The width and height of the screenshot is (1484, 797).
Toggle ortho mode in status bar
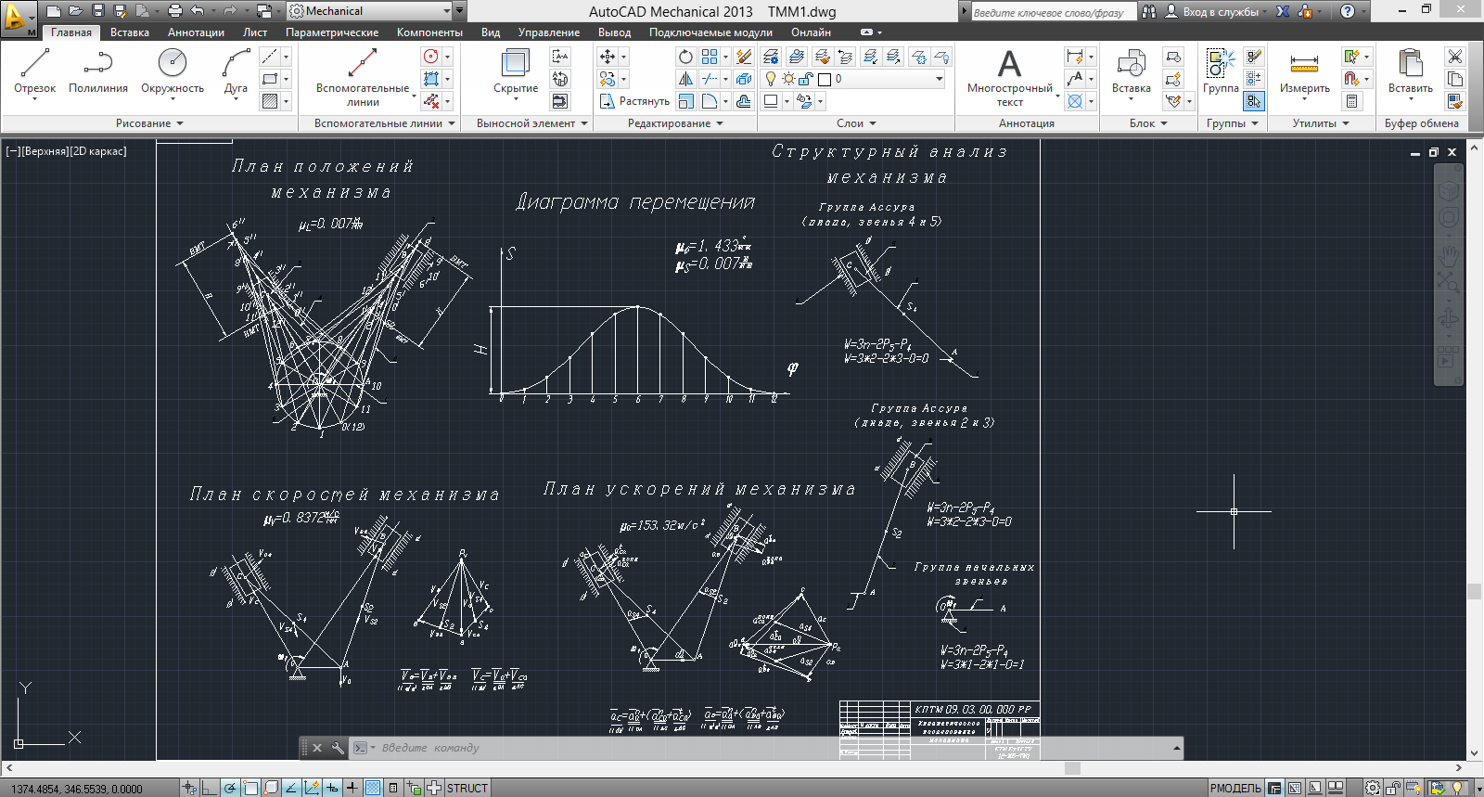pyautogui.click(x=210, y=788)
